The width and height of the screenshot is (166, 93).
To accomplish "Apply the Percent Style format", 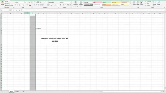I will [x=64, y=5].
